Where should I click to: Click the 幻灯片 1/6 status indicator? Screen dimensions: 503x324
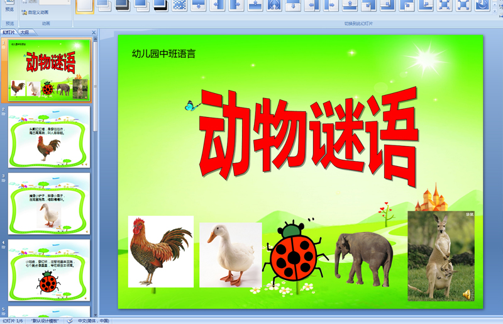coord(13,321)
